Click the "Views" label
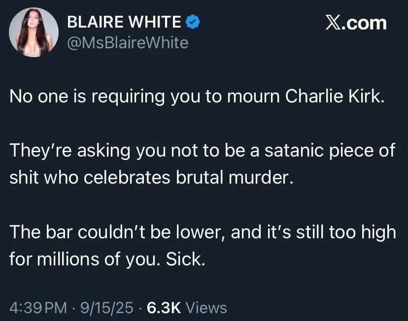Image resolution: width=408 pixels, height=321 pixels. point(207,308)
